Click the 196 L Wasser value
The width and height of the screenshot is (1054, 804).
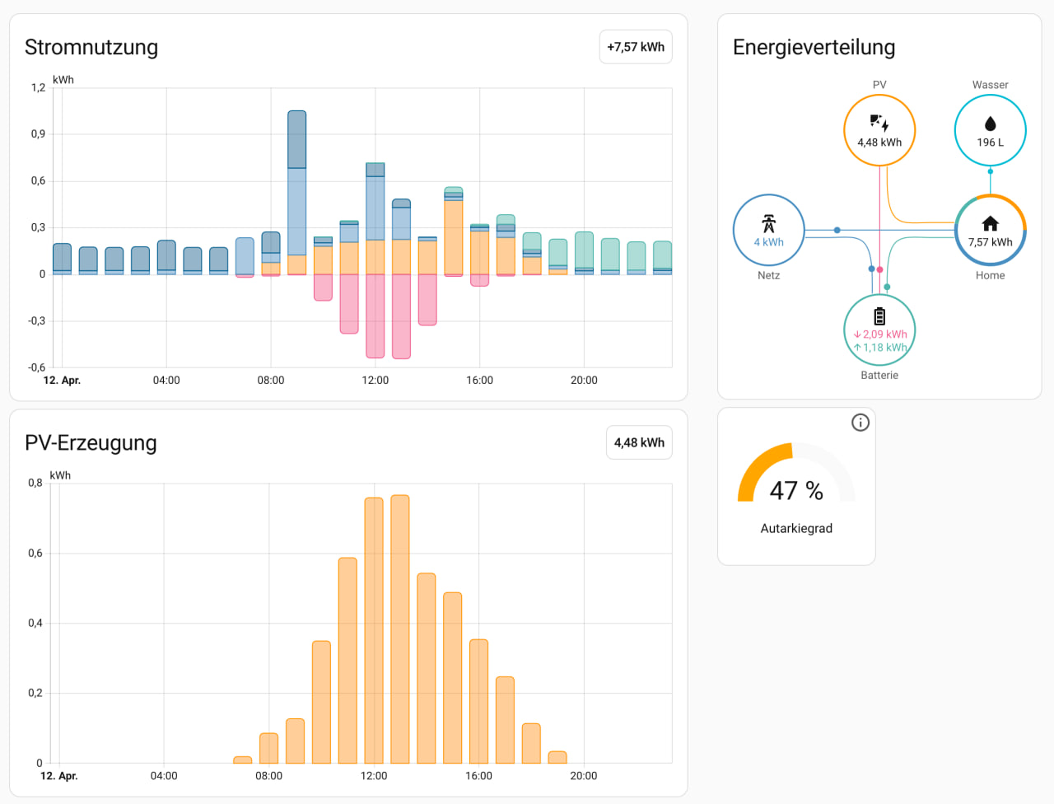990,143
